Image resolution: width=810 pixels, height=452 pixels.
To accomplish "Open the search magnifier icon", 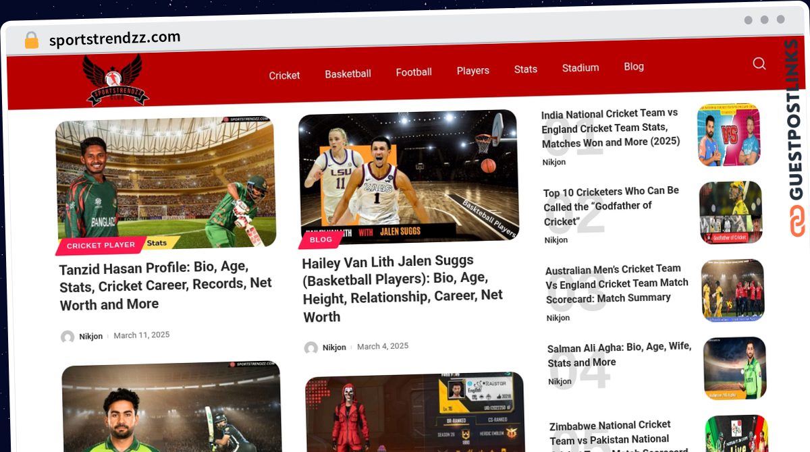I will point(759,63).
